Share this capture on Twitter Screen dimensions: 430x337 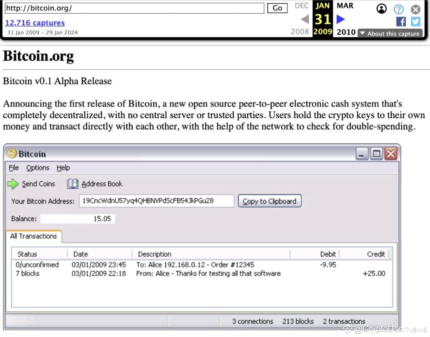coord(415,22)
